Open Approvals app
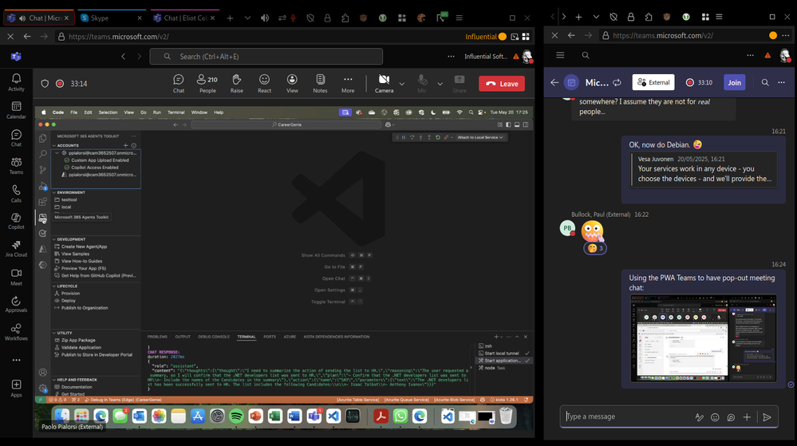Image resolution: width=797 pixels, height=446 pixels. tap(16, 305)
